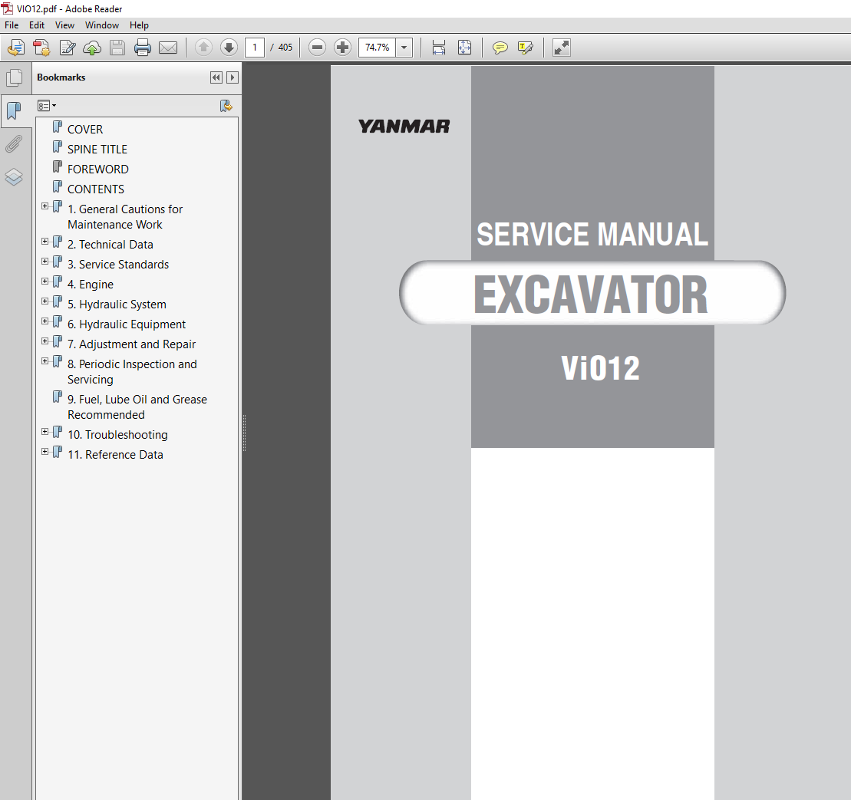Expand the 8. Periodic Inspection bookmark
The height and width of the screenshot is (800, 851).
pyautogui.click(x=45, y=361)
